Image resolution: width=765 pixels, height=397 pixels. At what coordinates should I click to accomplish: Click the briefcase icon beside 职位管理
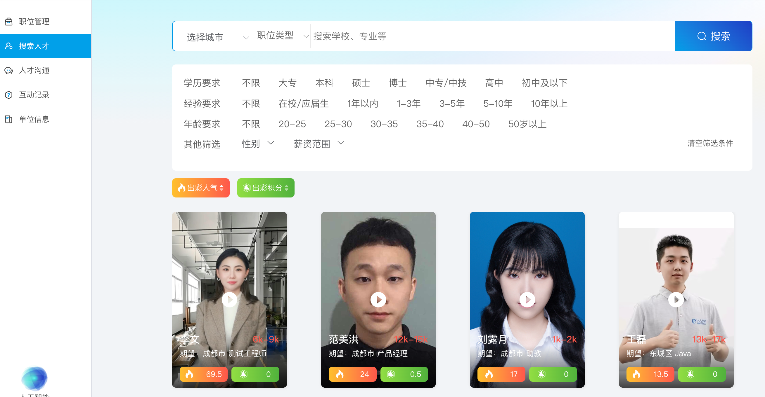coord(8,21)
